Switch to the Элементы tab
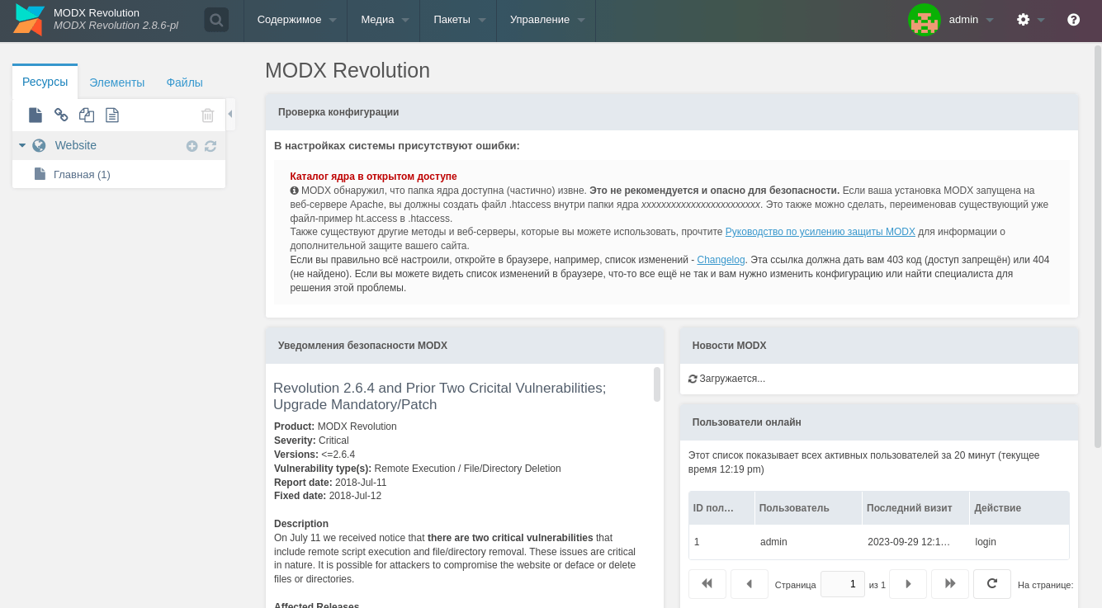The image size is (1102, 608). 117,82
